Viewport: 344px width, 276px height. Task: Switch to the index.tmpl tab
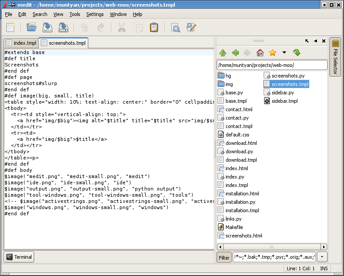[21, 43]
